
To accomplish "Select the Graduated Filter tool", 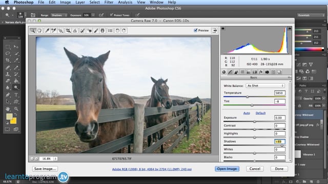I will (102, 31).
